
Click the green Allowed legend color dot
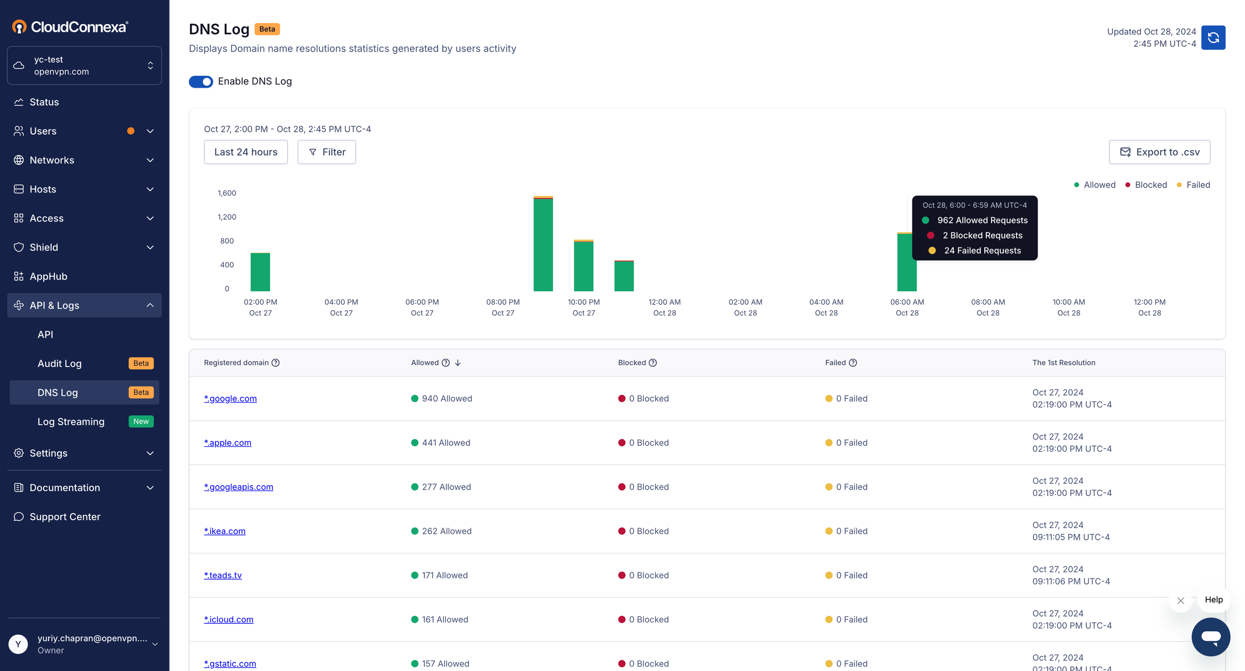(x=1076, y=185)
